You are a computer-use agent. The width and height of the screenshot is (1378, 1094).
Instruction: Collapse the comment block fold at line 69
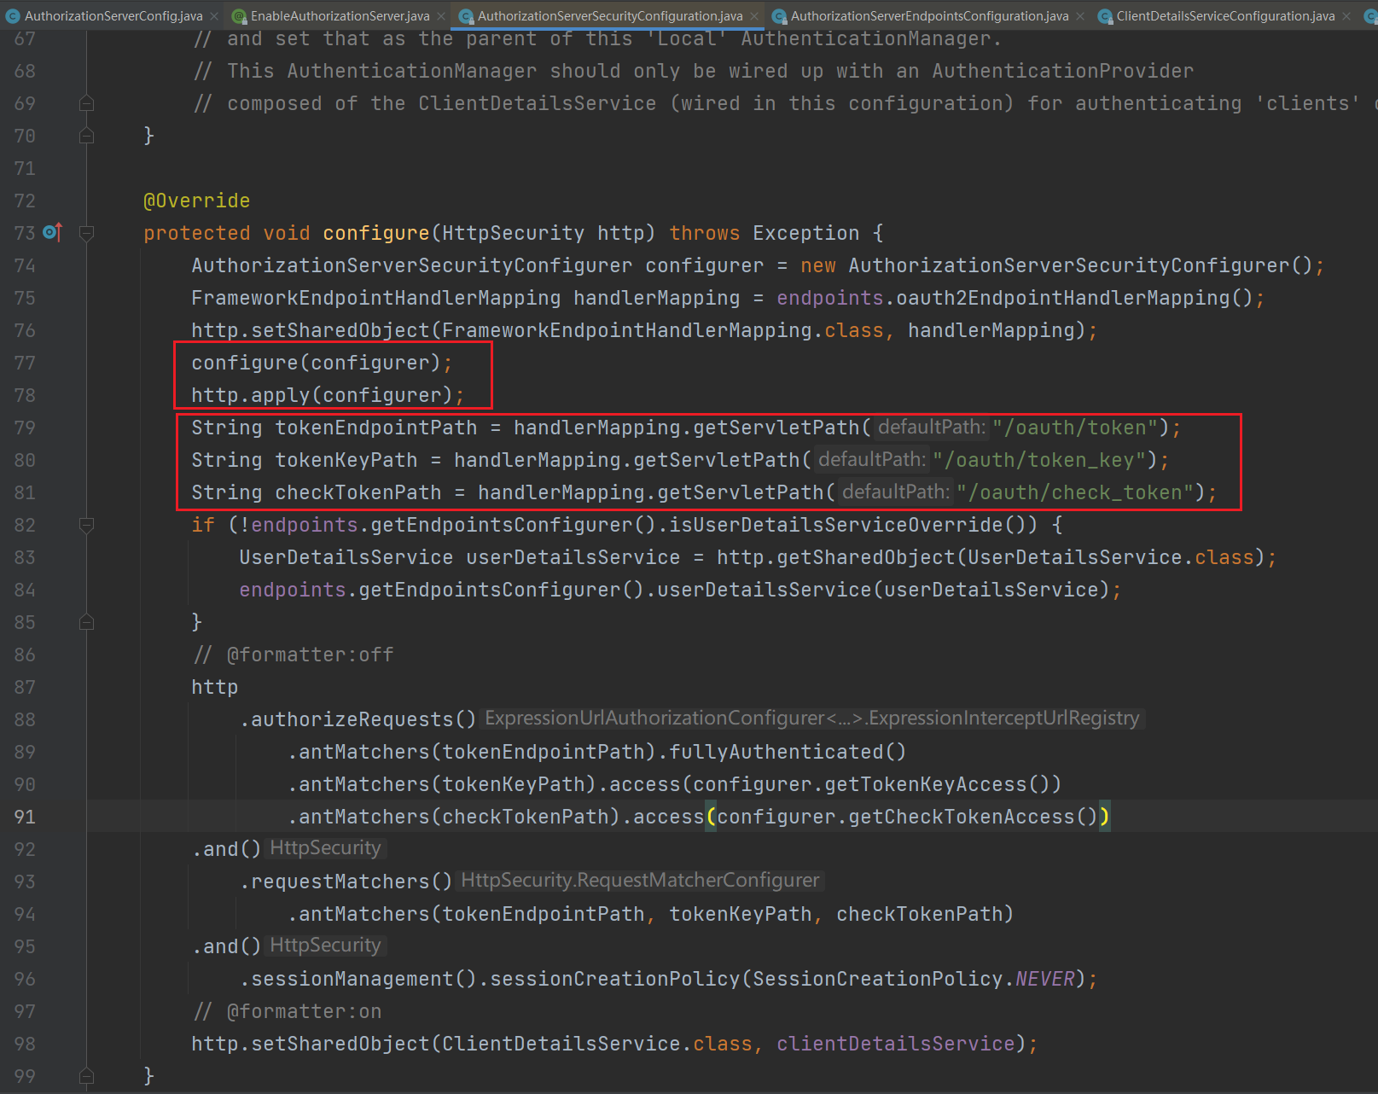click(x=86, y=103)
